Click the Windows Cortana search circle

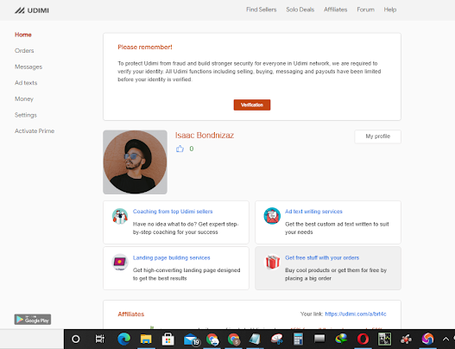pyautogui.click(x=76, y=339)
